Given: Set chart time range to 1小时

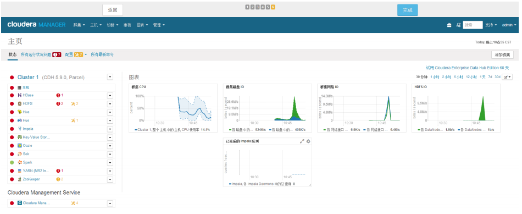Looking at the screenshot, I should coord(435,77).
